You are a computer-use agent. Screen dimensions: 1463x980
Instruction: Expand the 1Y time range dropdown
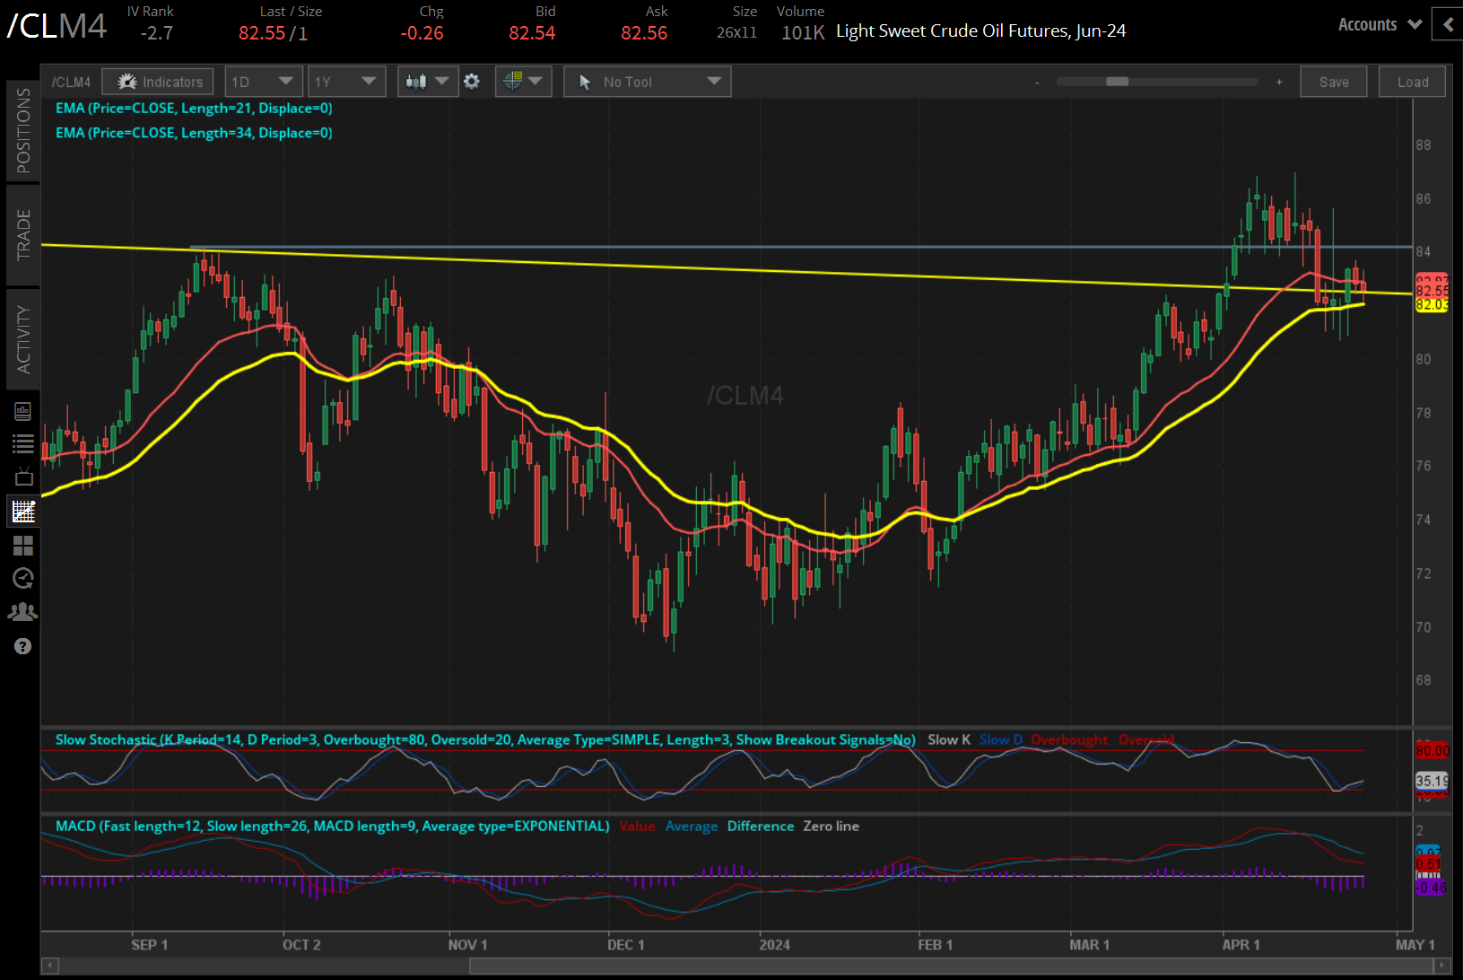click(x=345, y=82)
